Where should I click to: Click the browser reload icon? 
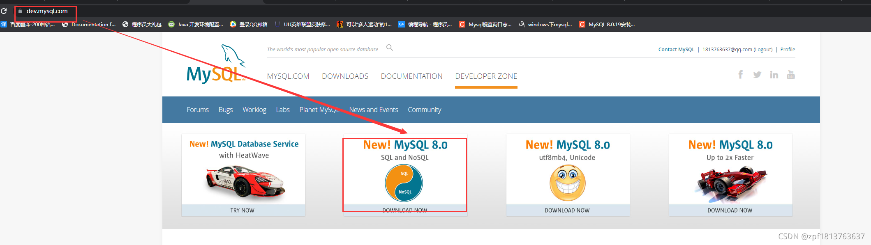pyautogui.click(x=4, y=11)
